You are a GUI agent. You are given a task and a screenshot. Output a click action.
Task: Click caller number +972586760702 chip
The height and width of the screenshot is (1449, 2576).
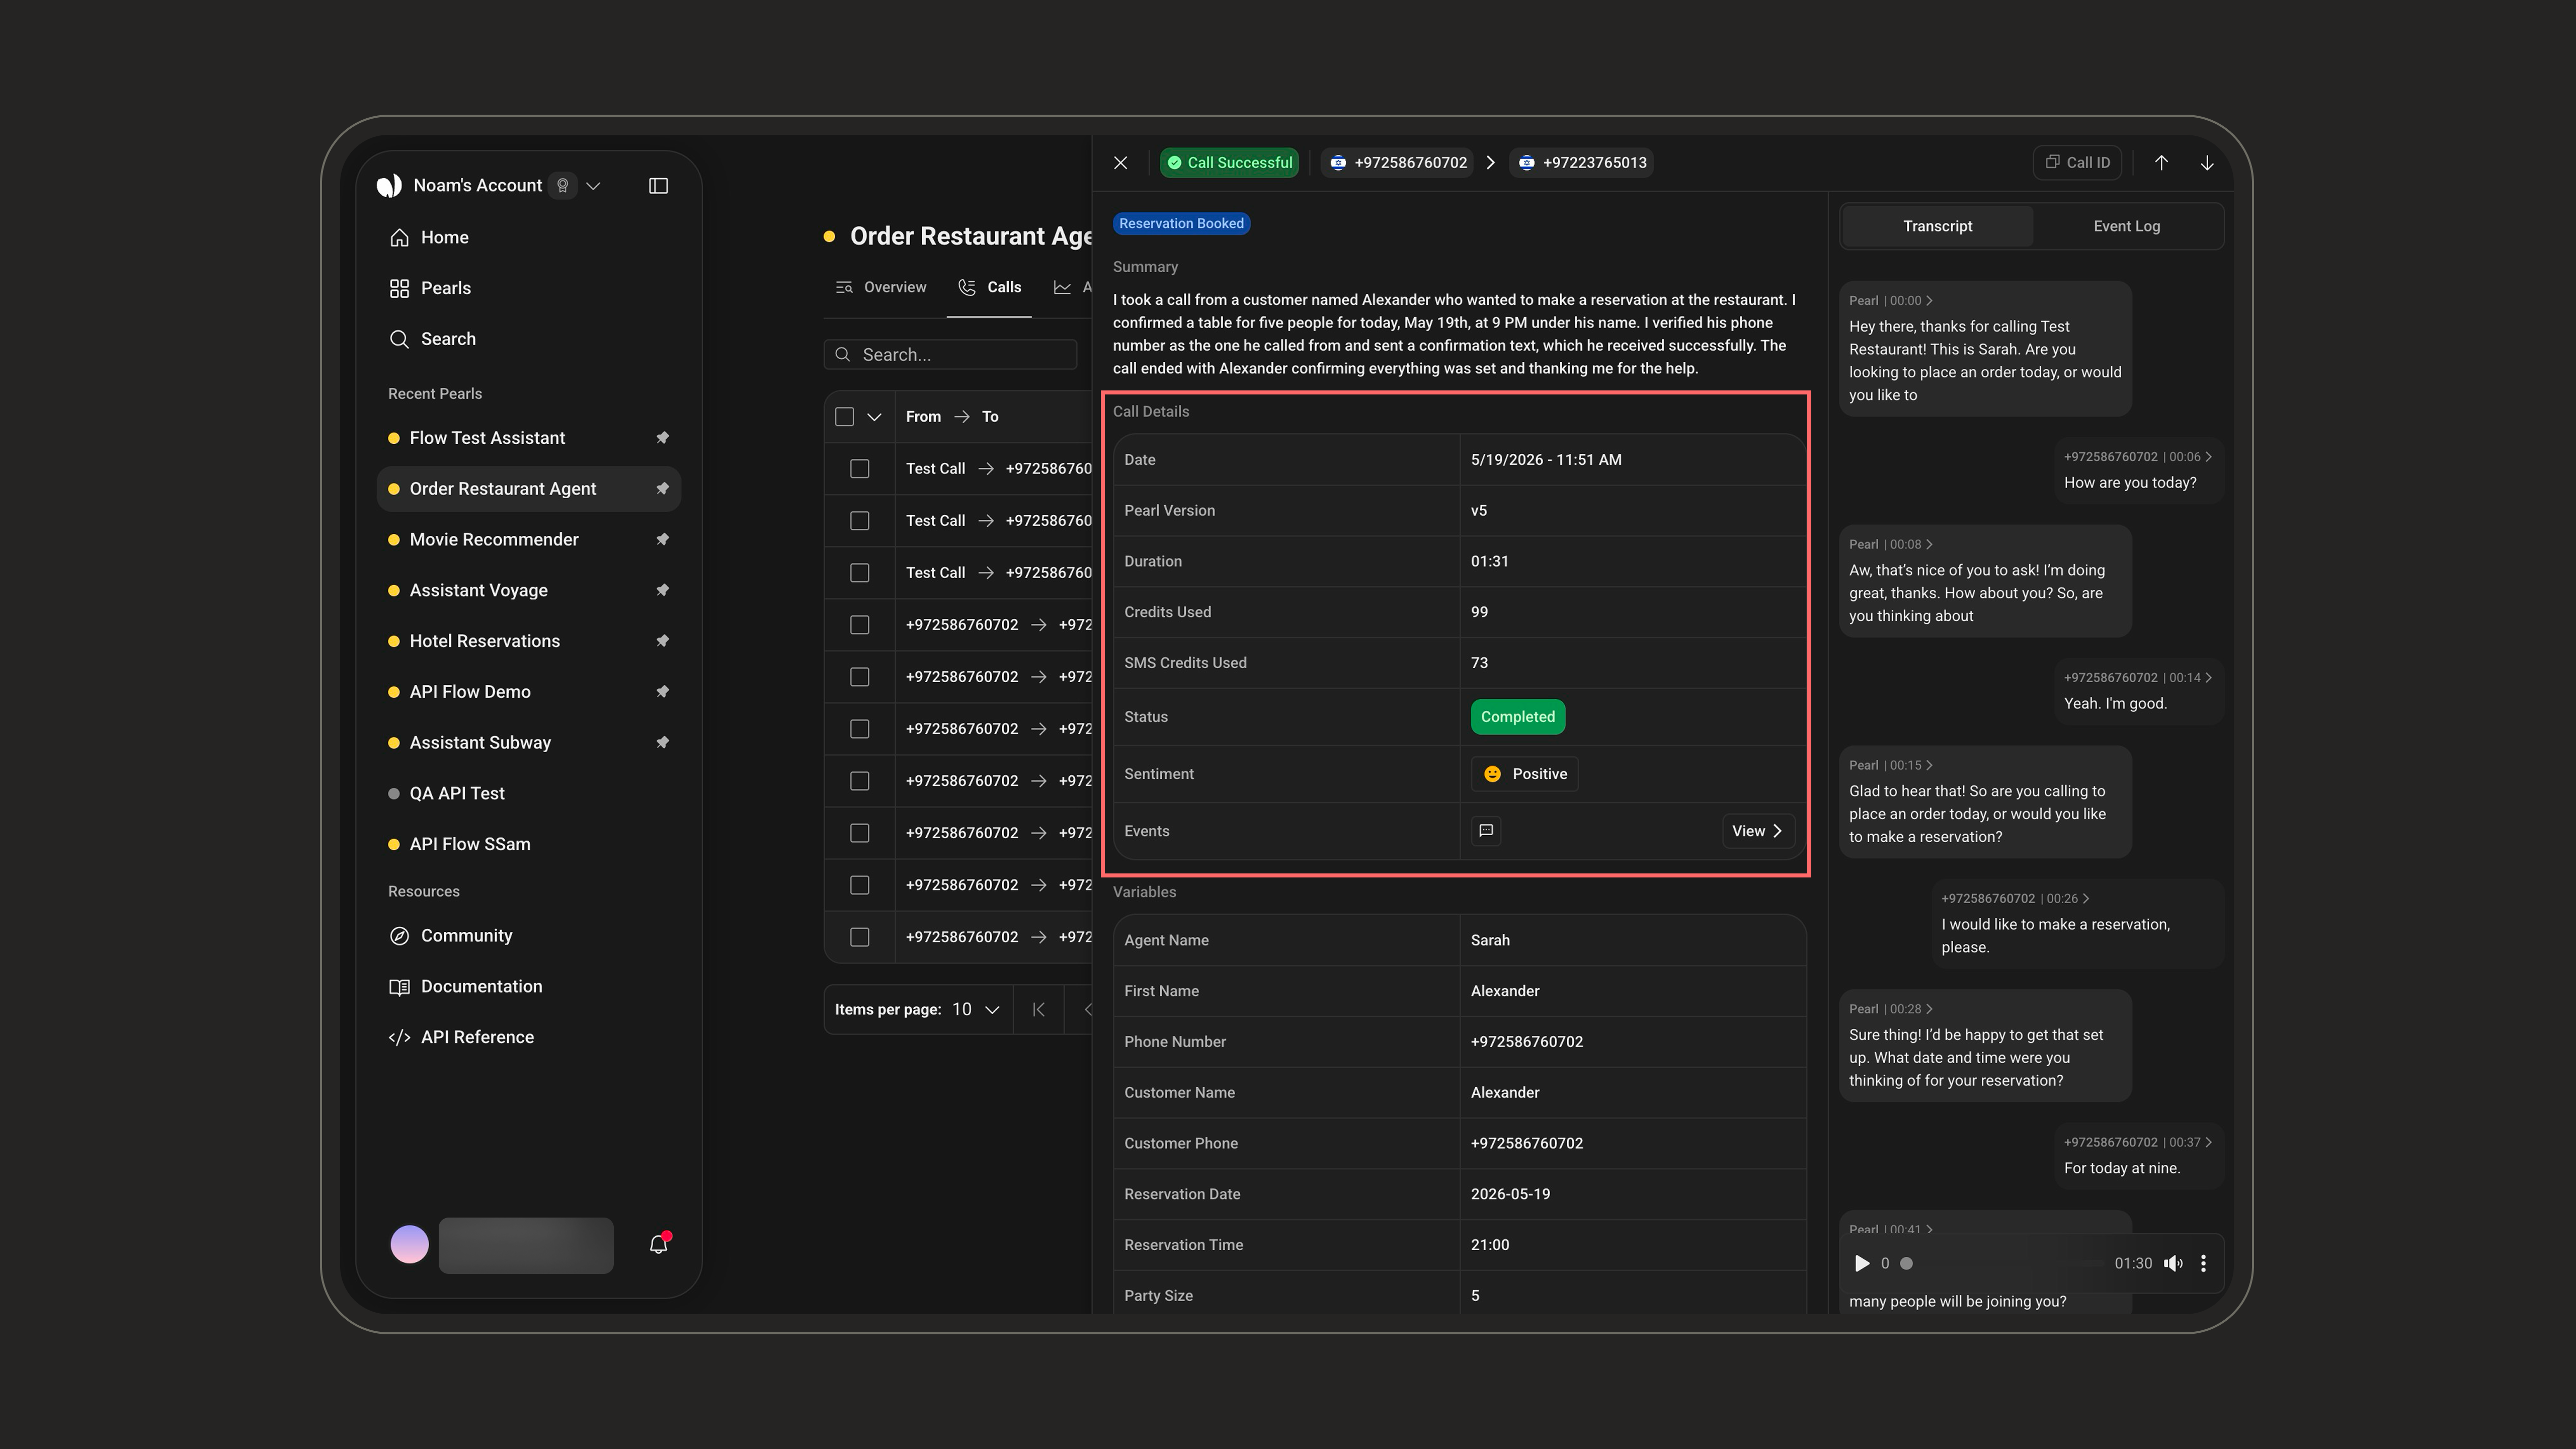click(1398, 163)
